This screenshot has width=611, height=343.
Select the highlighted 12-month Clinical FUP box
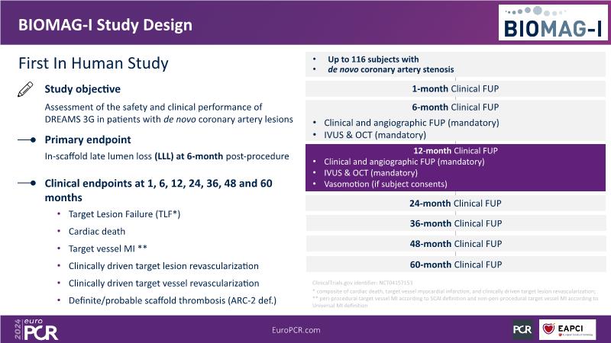point(455,167)
